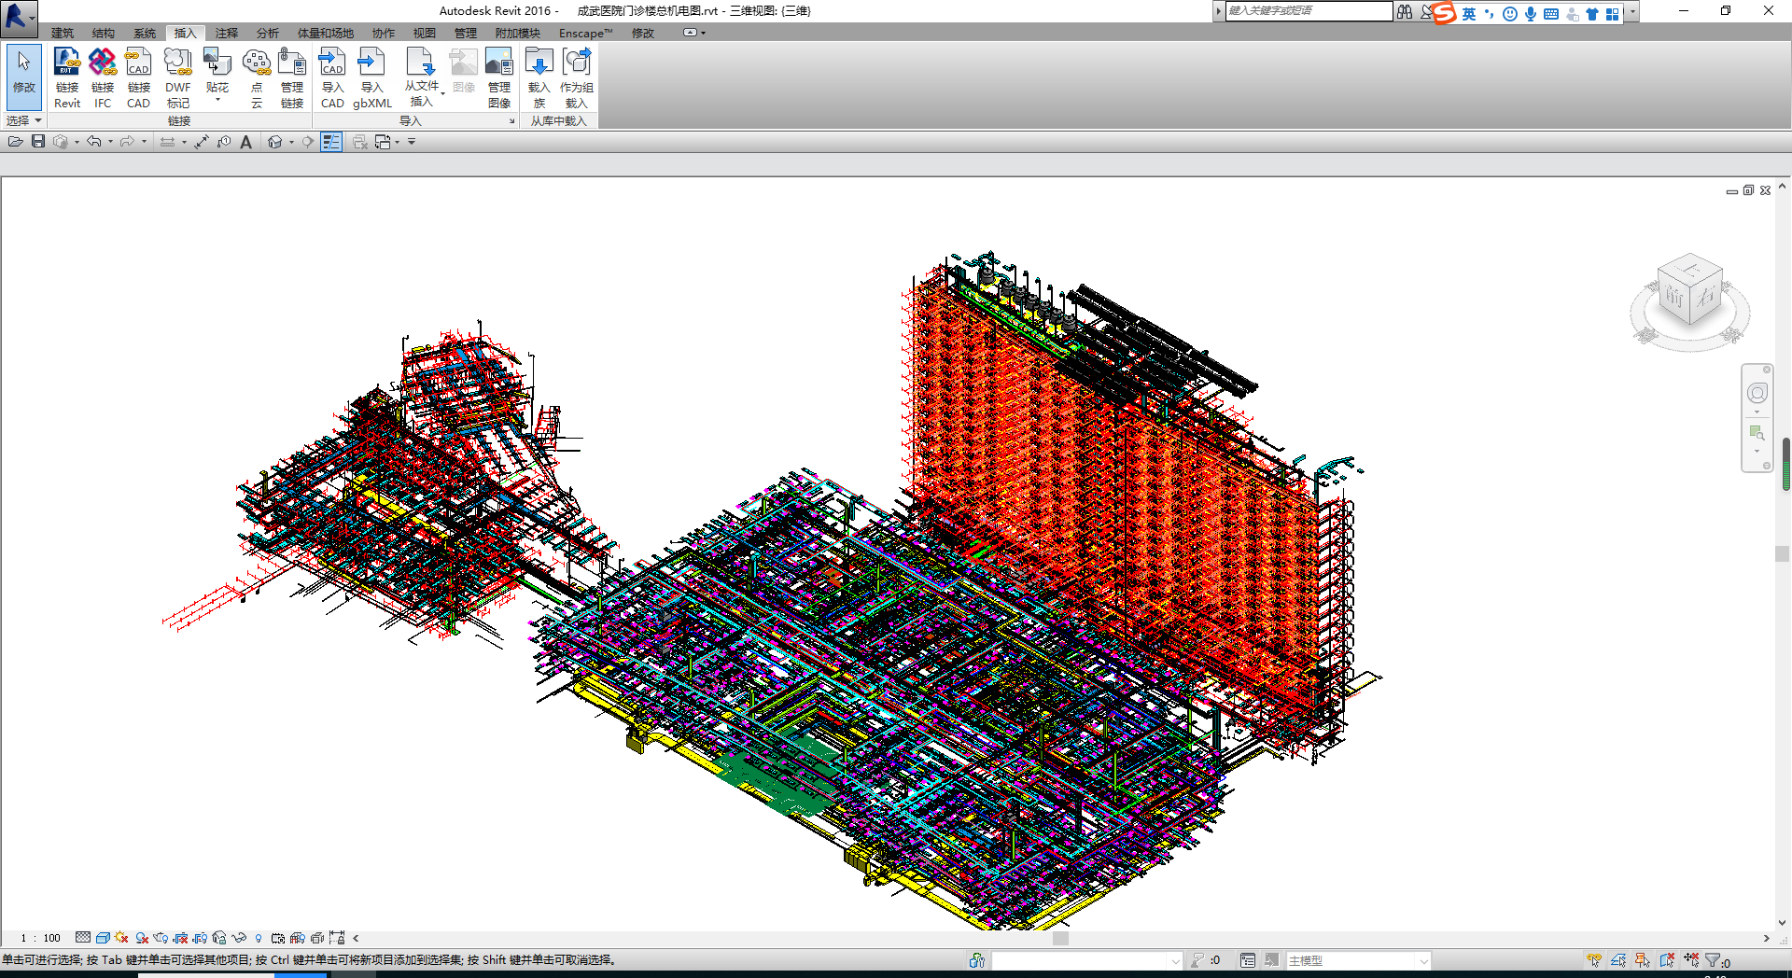The height and width of the screenshot is (978, 1792).
Task: Toggle Shadows in view control bar
Action: 142,938
